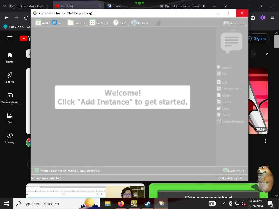Image resolution: width=279 pixels, height=209 pixels.
Task: Click the Prism Launcher taskbar icon
Action: tap(161, 204)
